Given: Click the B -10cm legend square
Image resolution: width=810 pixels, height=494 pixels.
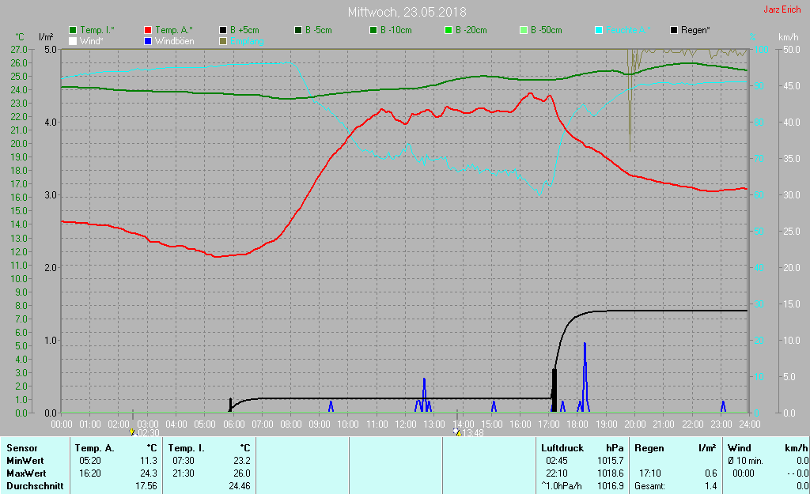Looking at the screenshot, I should pos(374,30).
